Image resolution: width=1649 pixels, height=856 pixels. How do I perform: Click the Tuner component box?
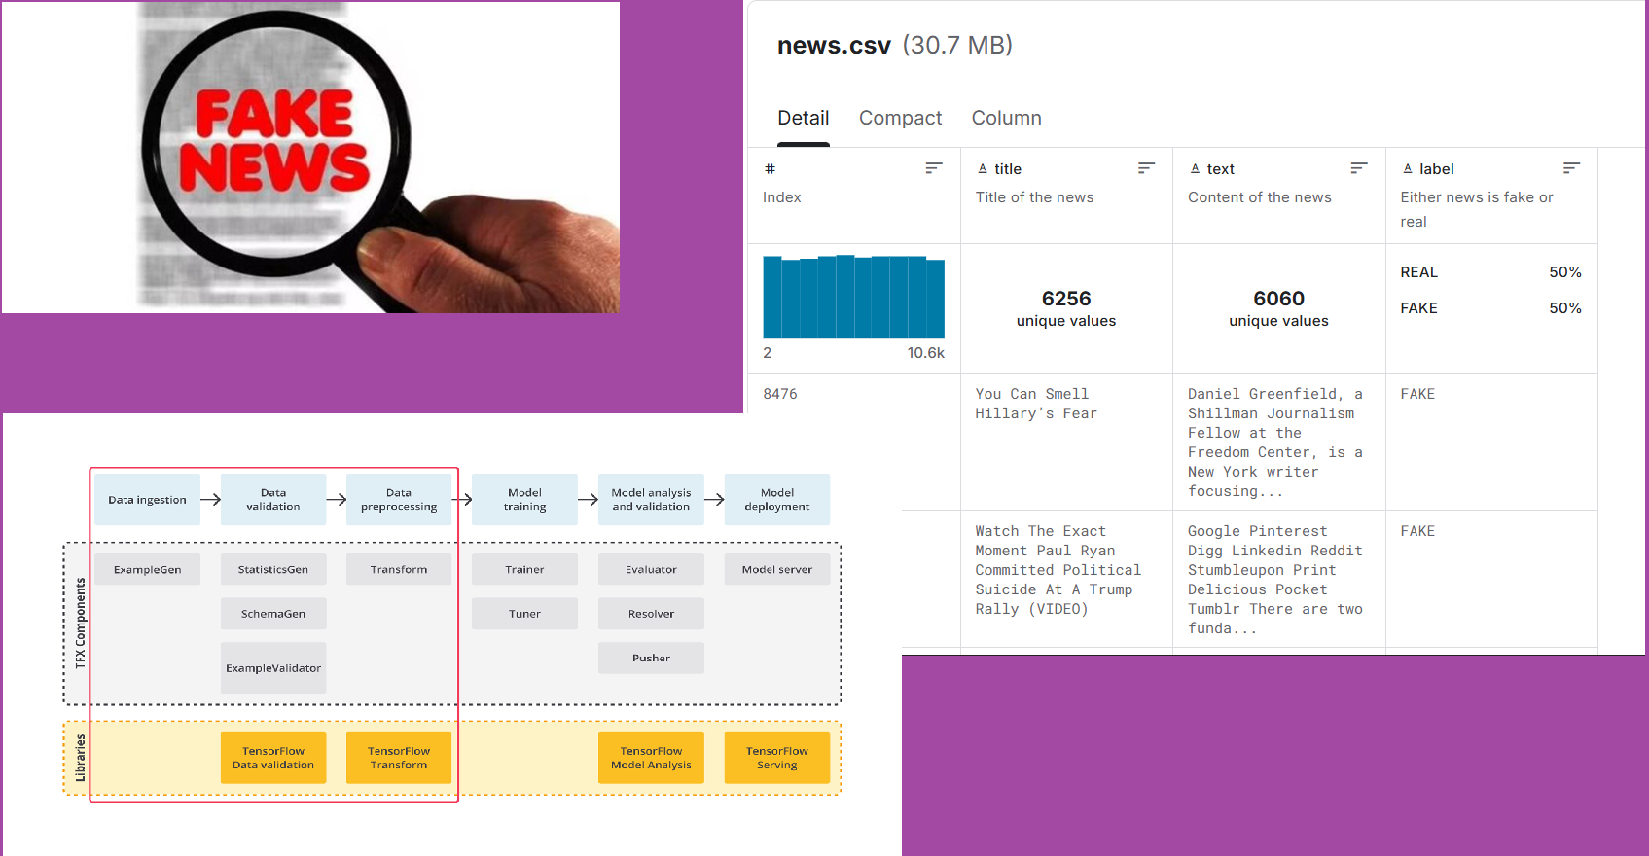524,614
